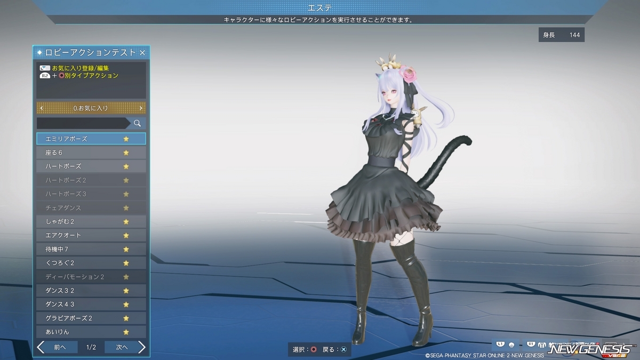Open the 0.お気に入り category selector
This screenshot has height=360, width=640.
pos(91,108)
